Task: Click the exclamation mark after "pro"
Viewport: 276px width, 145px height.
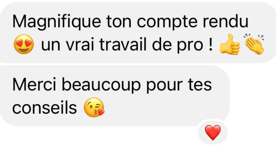Action: pos(211,44)
